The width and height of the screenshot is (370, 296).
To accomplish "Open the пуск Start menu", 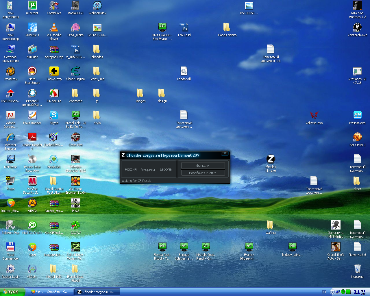I will [x=12, y=292].
